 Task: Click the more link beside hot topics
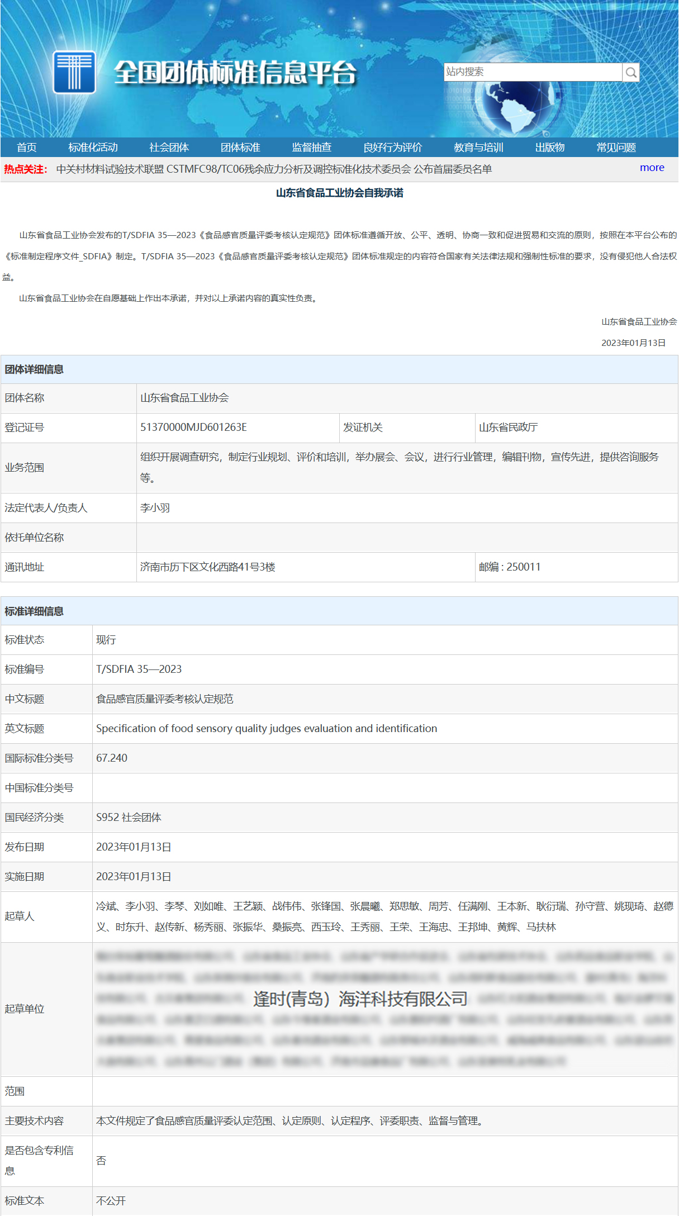[x=652, y=168]
